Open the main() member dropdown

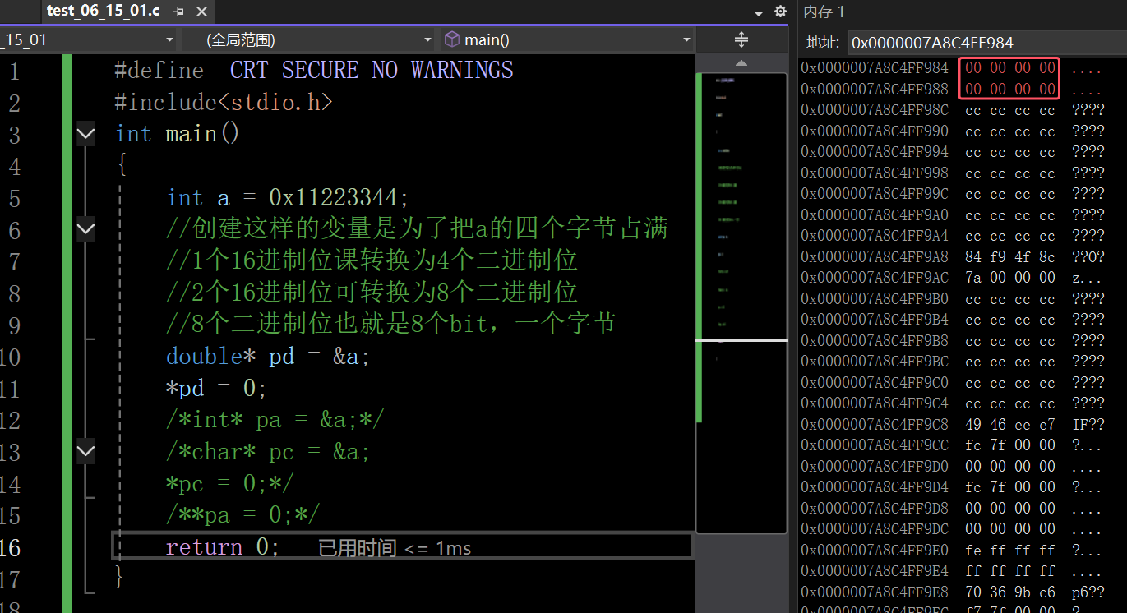(x=566, y=39)
